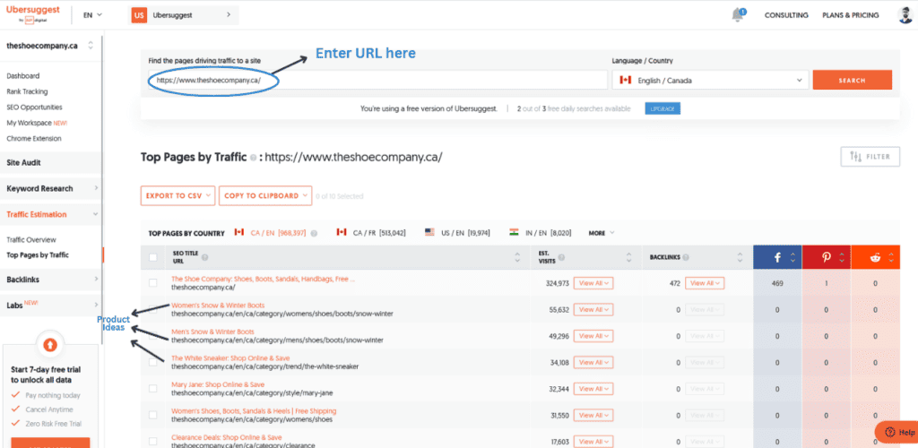Check the White Sneaker row
The width and height of the screenshot is (918, 448).
[152, 362]
